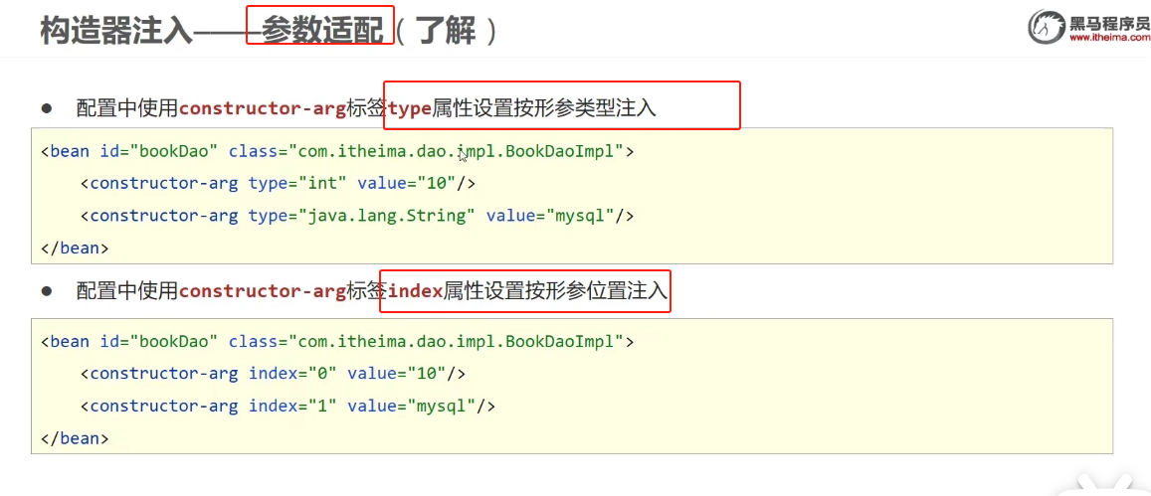Click the 黑马程序员 logo text
This screenshot has height=496, width=1151.
pos(1108,24)
